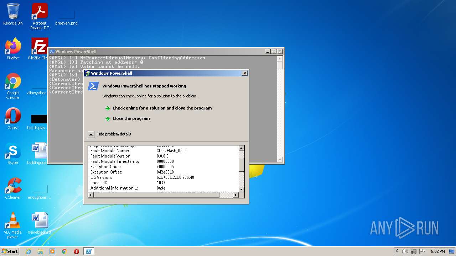
Task: Click the Start button
Action: (10, 251)
